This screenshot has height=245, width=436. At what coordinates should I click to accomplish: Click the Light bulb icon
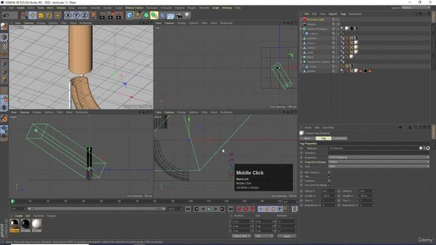(x=187, y=15)
